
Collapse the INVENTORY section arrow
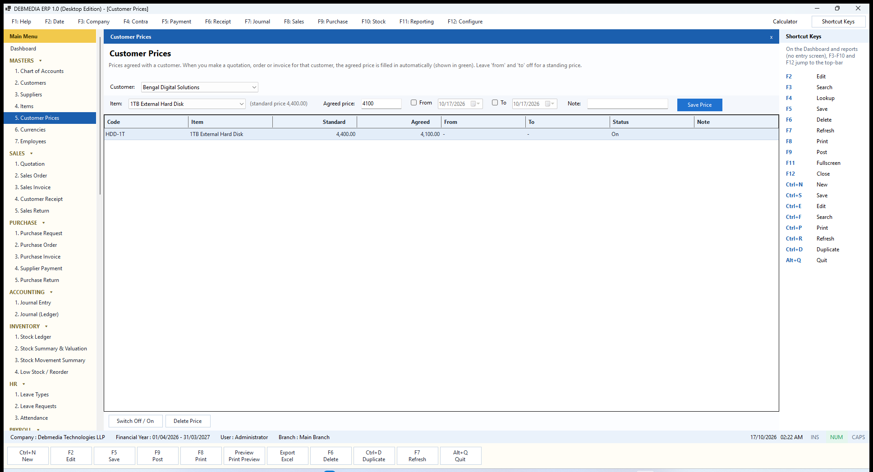pos(46,327)
